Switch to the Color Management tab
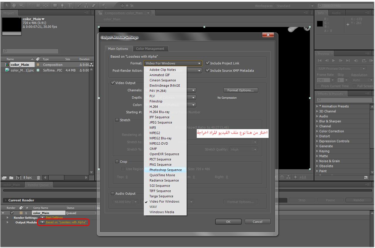Image resolution: width=375 pixels, height=248 pixels. 150,49
